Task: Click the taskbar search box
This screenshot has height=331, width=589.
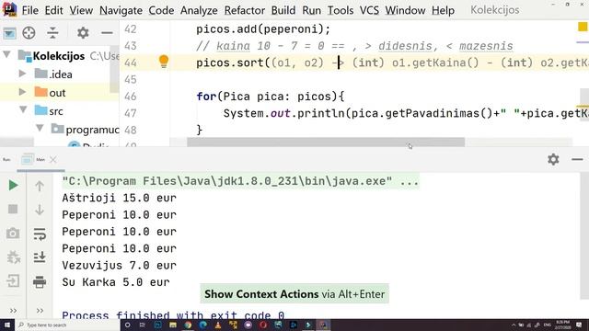Action: click(x=67, y=325)
